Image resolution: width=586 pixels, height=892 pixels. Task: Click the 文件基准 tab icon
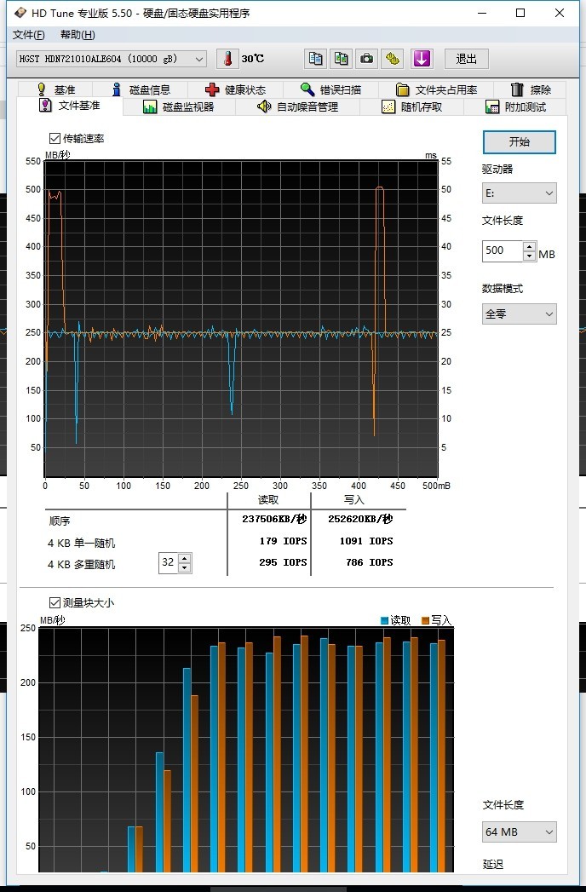[x=45, y=106]
